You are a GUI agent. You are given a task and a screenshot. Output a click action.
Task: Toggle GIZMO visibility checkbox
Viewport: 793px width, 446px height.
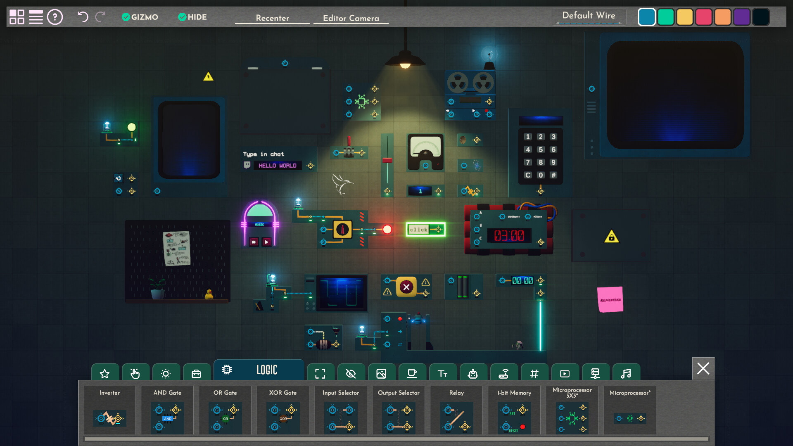coord(125,17)
